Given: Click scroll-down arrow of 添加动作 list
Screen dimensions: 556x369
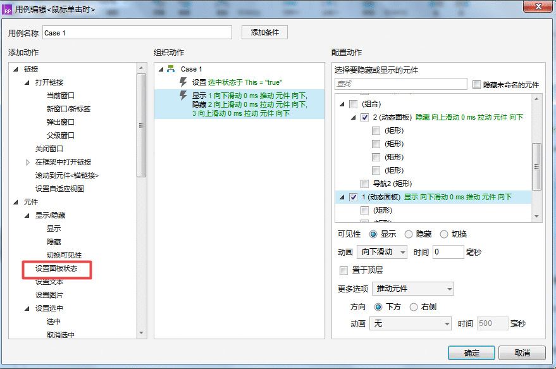Looking at the screenshot, I should click(141, 333).
